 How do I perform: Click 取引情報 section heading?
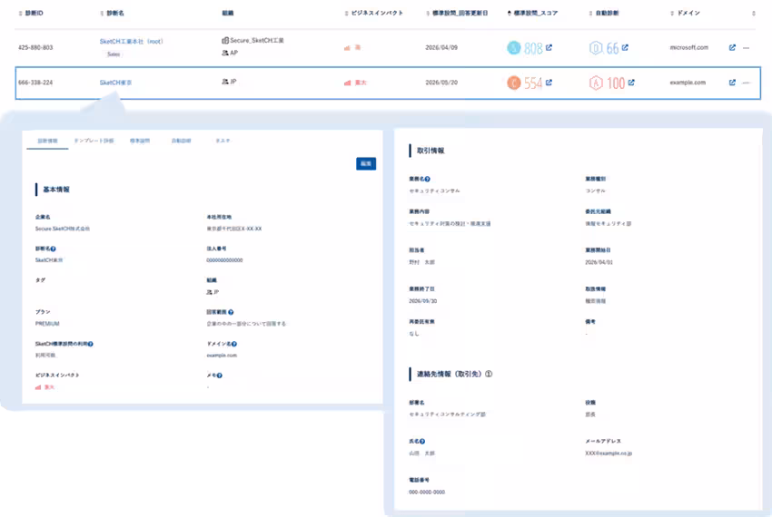(x=431, y=151)
